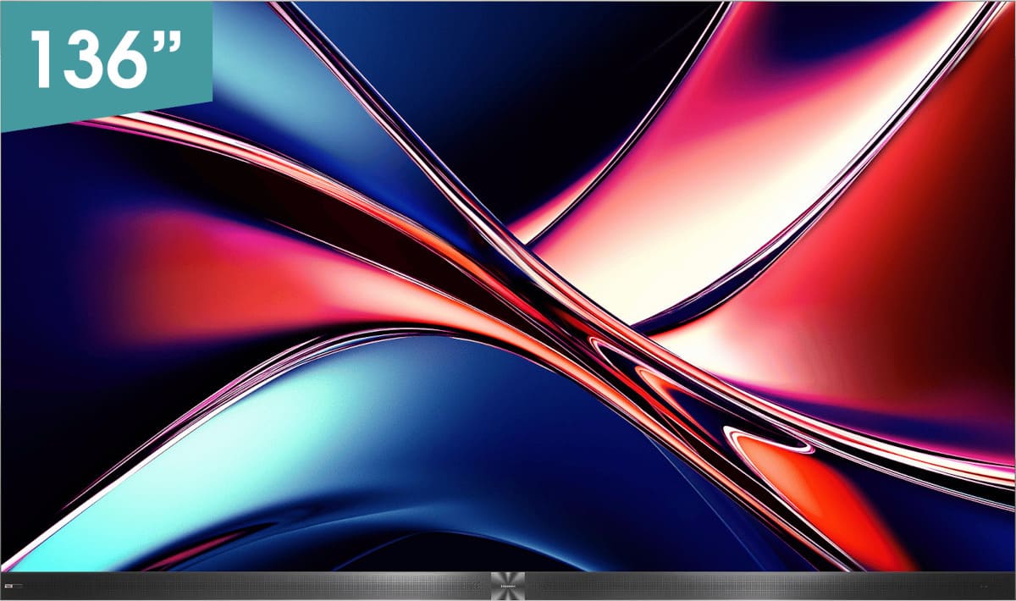
Task: Select the center logo plate on soundbar
Action: (508, 586)
